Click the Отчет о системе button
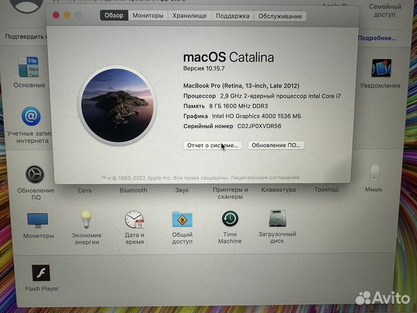417x313 pixels. coord(213,145)
